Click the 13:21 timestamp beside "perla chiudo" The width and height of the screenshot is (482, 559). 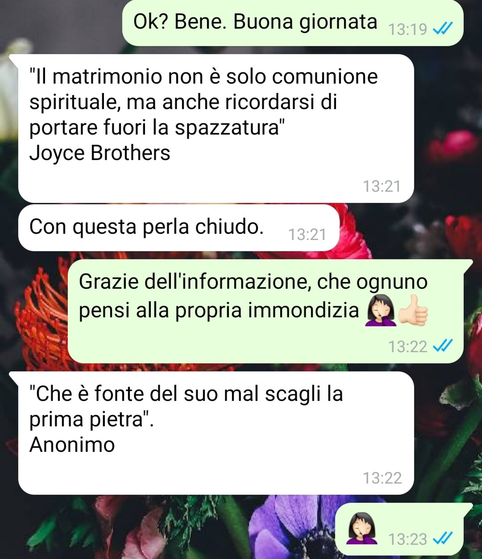pyautogui.click(x=307, y=235)
